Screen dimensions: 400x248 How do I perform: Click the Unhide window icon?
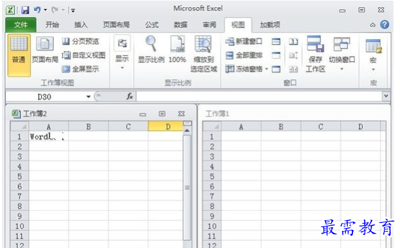(x=276, y=69)
